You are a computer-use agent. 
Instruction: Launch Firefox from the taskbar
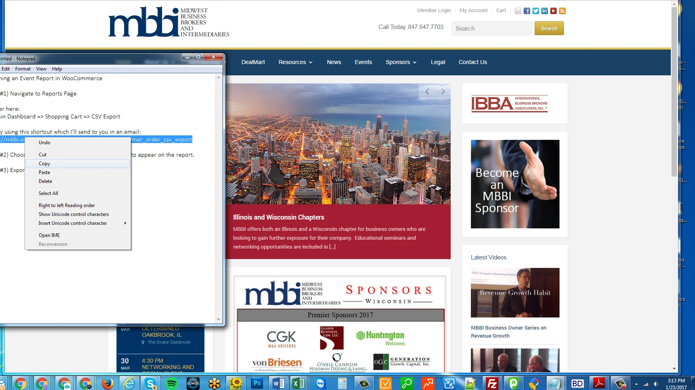point(107,383)
